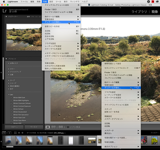
Task: Click the navigator preview image
Action: point(24,37)
